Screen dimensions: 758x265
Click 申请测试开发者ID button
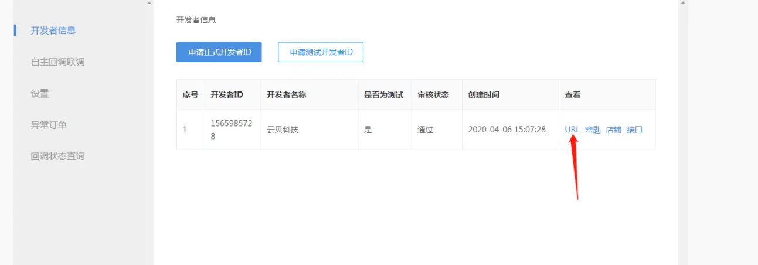point(321,52)
